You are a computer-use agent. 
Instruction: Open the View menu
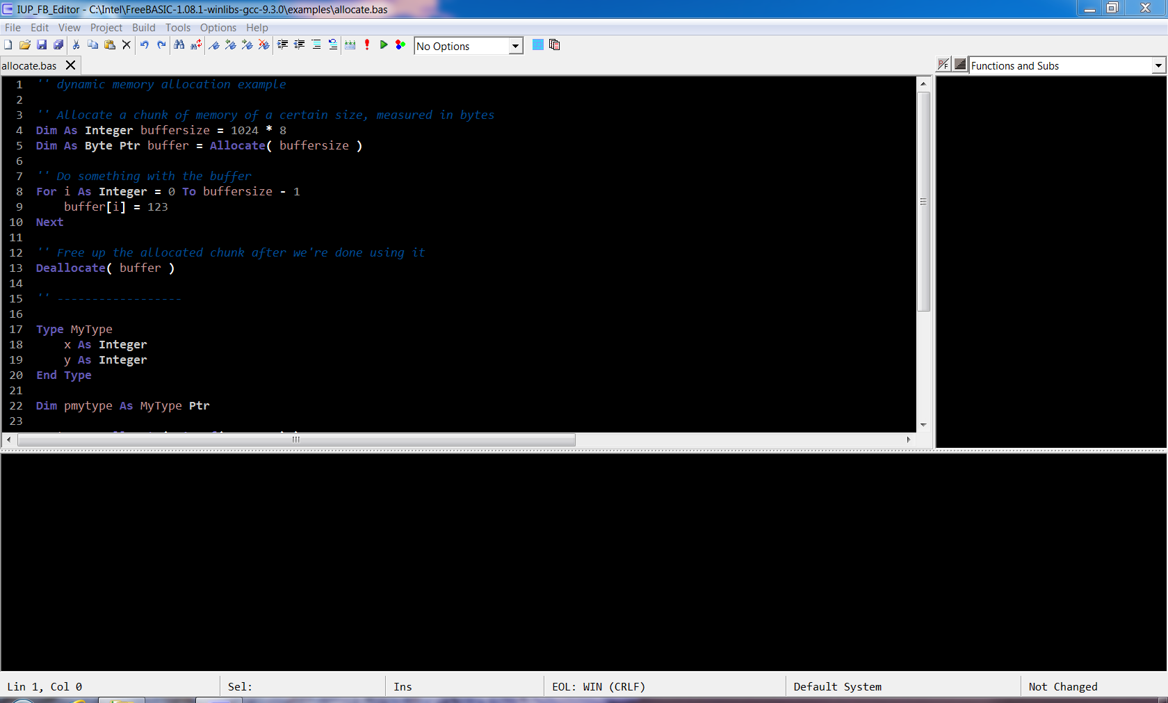(x=69, y=28)
